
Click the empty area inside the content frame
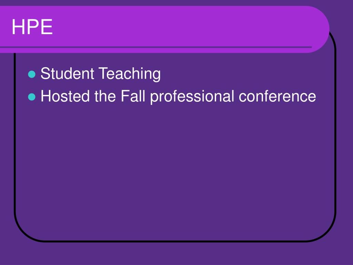tap(175, 169)
